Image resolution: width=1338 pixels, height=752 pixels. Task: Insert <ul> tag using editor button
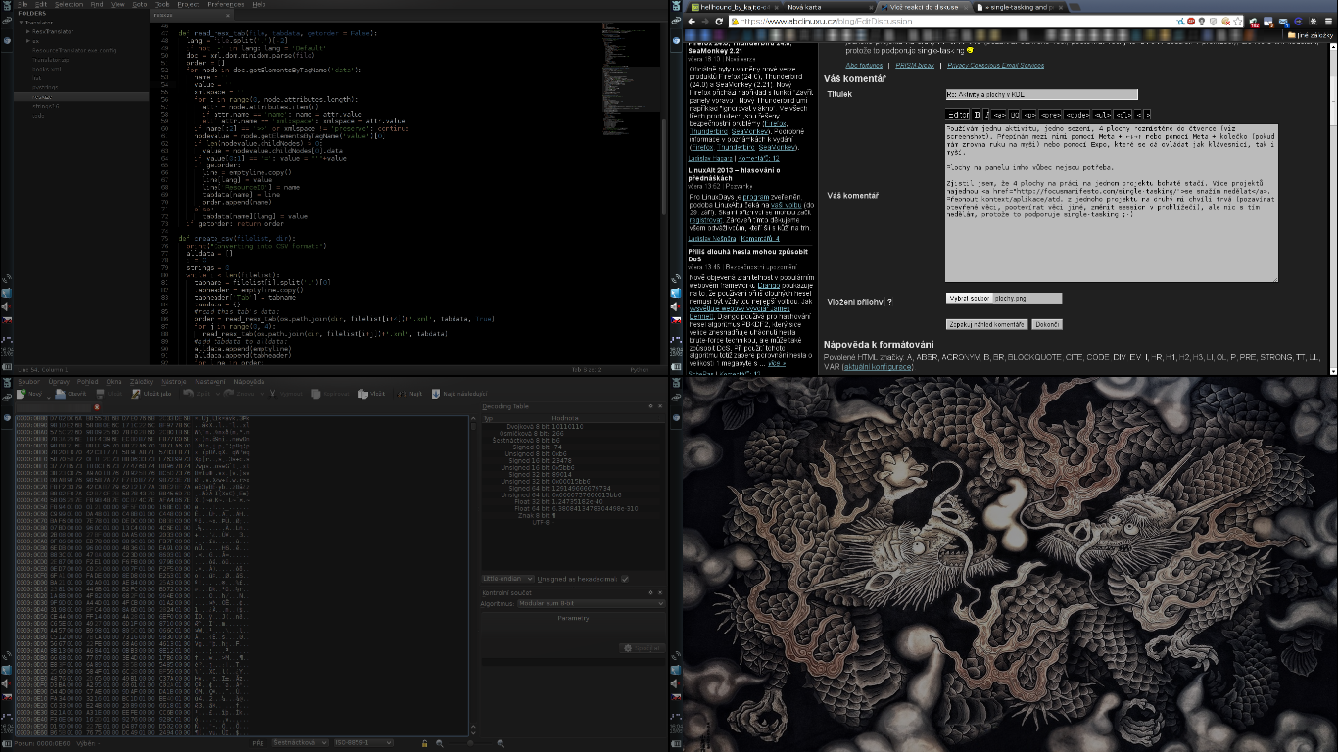coord(1102,115)
